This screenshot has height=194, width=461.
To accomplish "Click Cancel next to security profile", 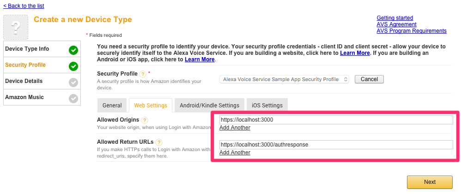I will (369, 79).
